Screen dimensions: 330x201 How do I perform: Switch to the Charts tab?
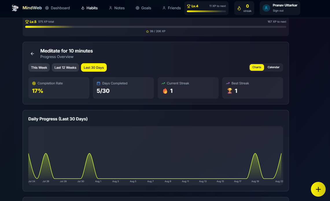(x=257, y=67)
